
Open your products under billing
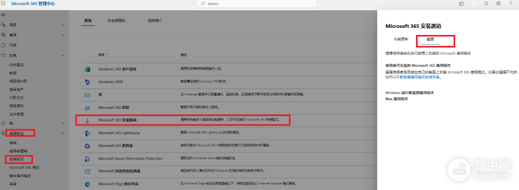pos(17,65)
